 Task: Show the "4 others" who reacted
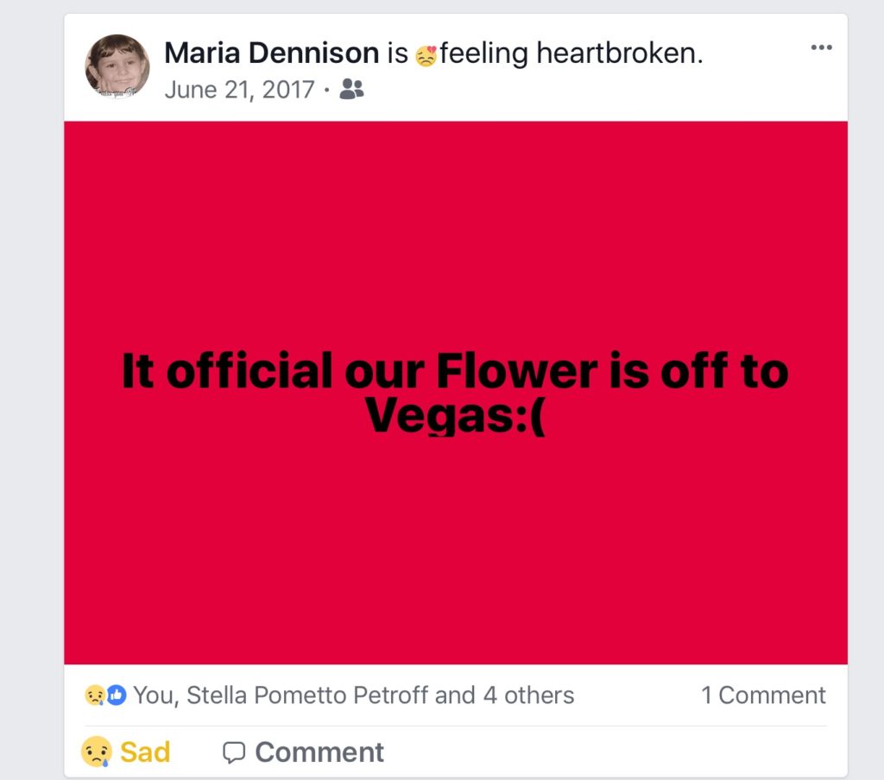(527, 695)
